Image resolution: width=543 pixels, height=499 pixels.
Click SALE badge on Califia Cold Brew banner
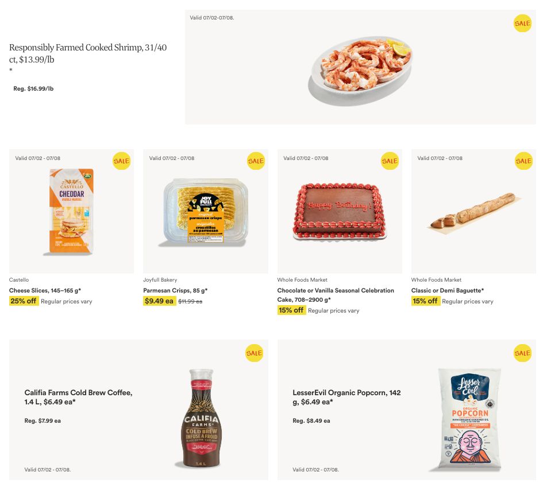(254, 353)
